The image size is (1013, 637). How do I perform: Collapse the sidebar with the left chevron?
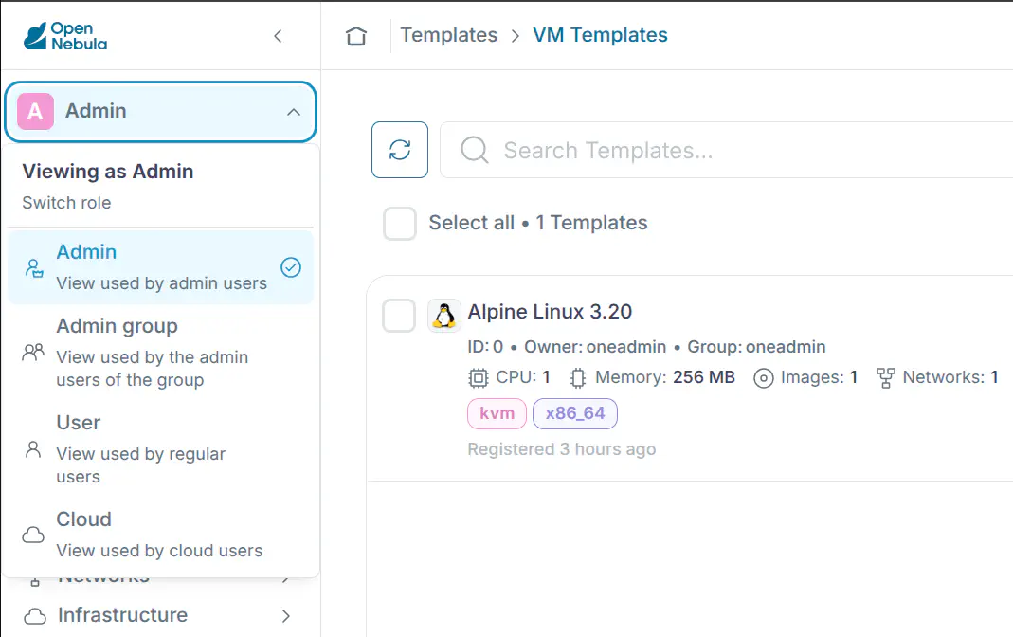[x=278, y=36]
